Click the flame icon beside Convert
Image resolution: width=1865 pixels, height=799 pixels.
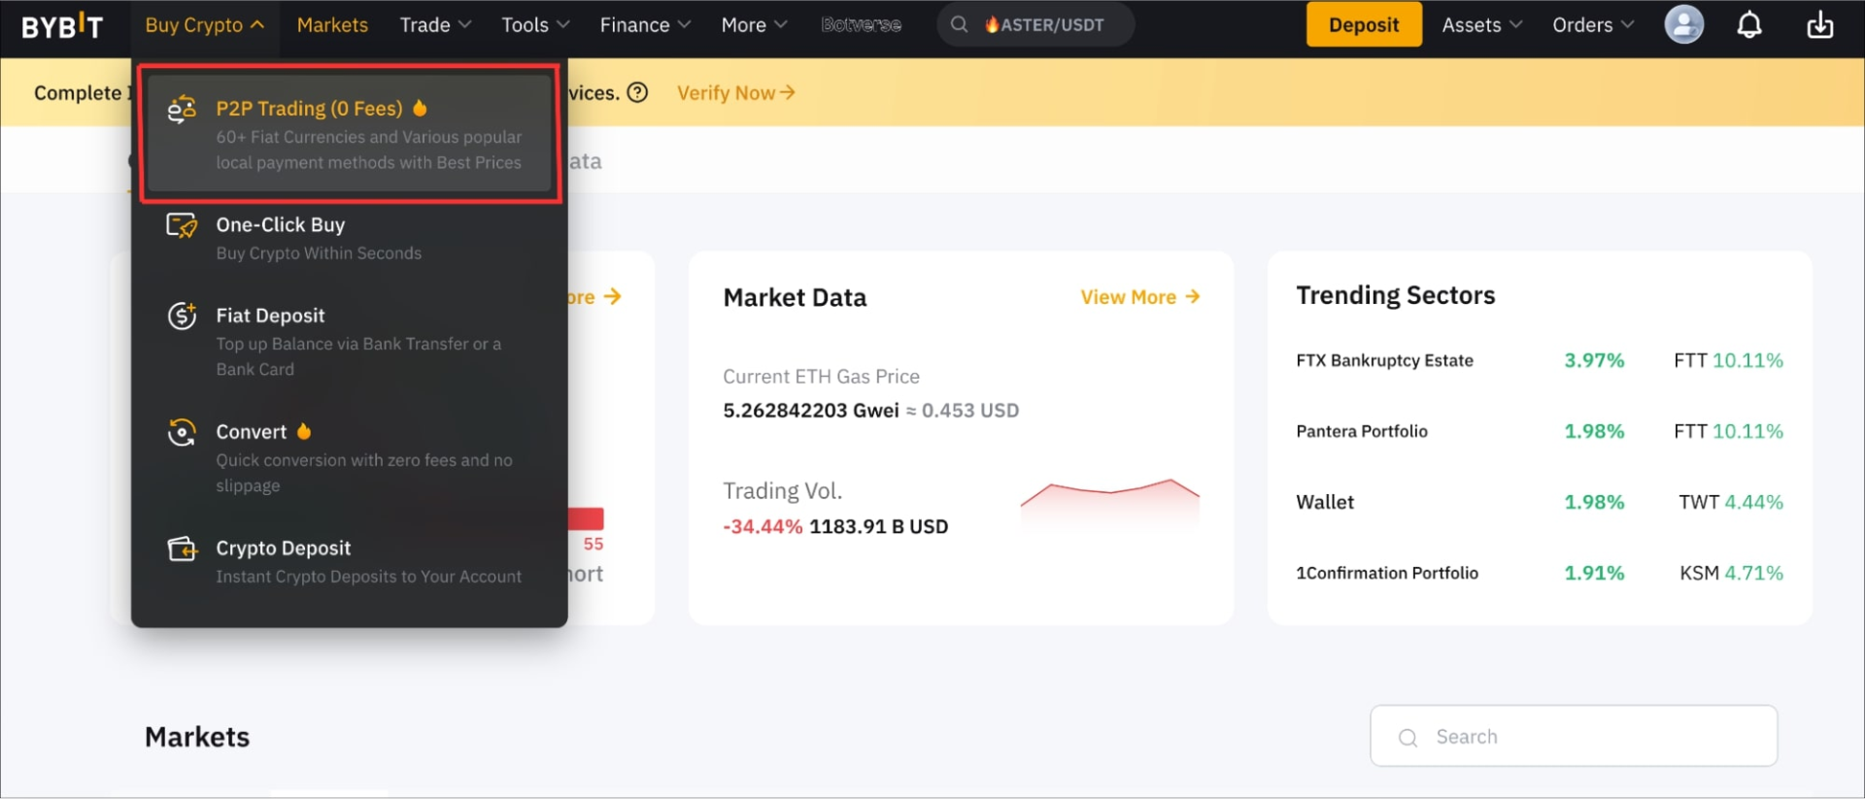click(x=304, y=431)
